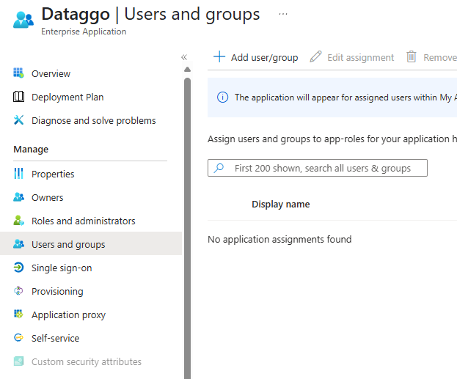Click the Remove label in the toolbar
The image size is (457, 379).
(x=440, y=58)
